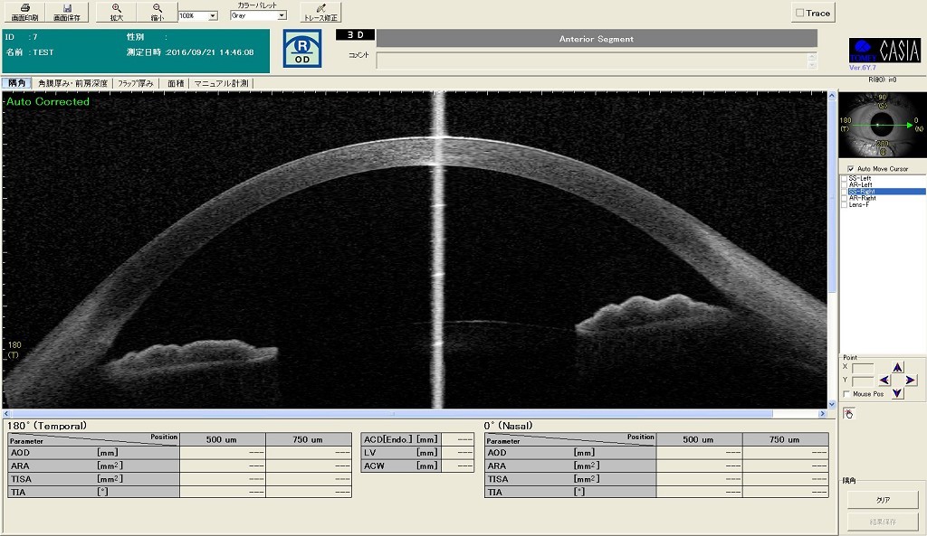Click the R OD eye indicator icon
Screen dimensions: 927x536
[302, 49]
